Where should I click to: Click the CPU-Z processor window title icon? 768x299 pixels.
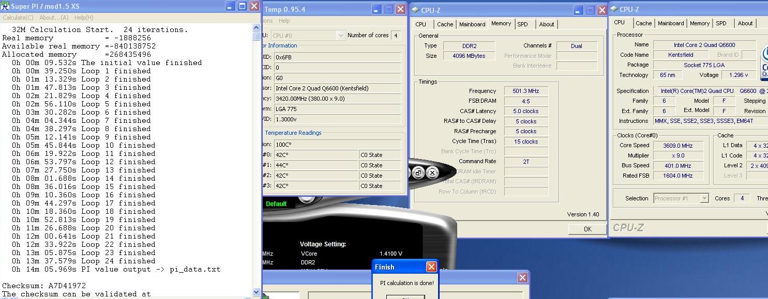pyautogui.click(x=614, y=9)
